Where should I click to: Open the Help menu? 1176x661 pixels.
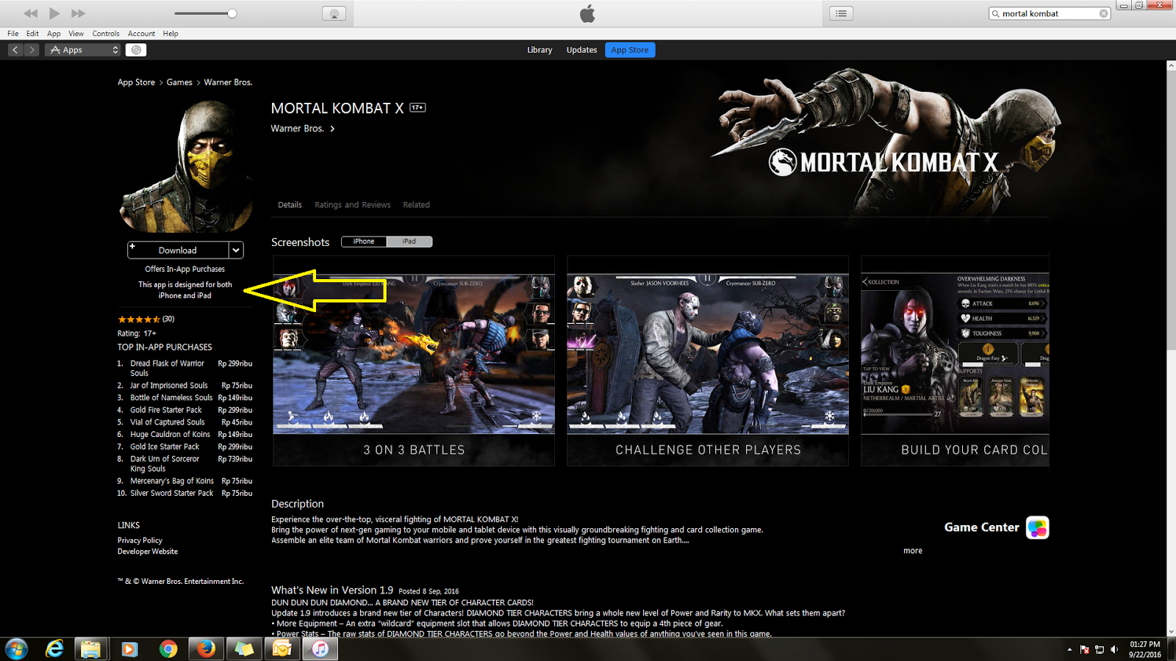(x=171, y=34)
